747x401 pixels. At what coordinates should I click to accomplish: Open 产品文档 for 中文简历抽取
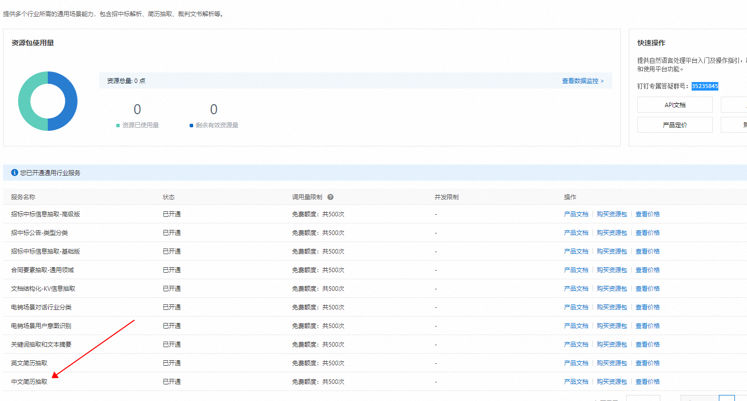(x=576, y=381)
